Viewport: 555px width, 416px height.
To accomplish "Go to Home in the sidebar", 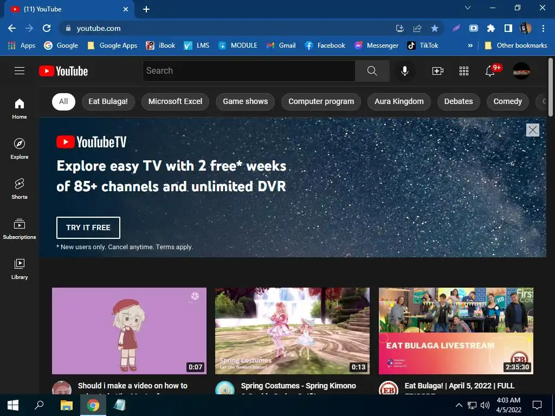I will tap(20, 108).
